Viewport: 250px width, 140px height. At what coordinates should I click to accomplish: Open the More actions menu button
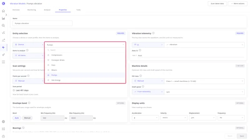(x=237, y=3)
